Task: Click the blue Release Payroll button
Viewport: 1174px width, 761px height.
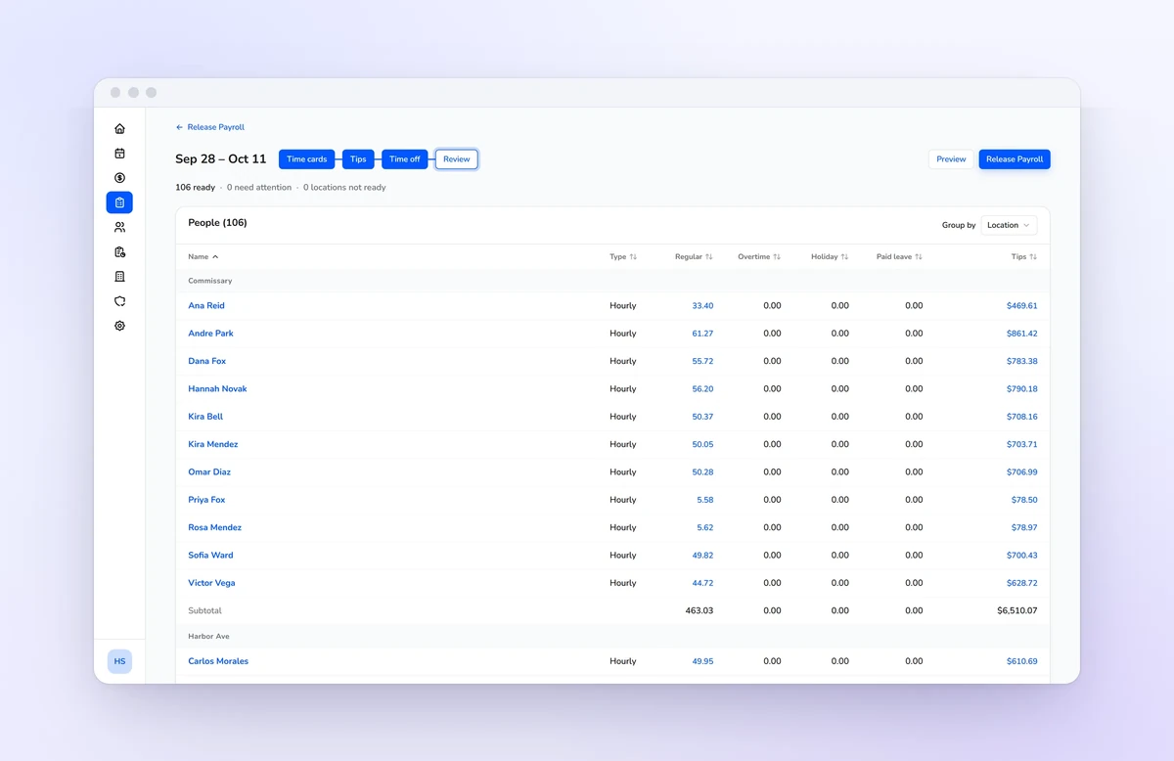Action: tap(1015, 159)
